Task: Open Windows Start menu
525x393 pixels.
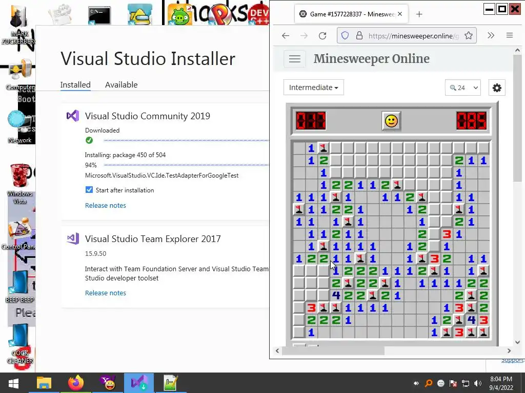Action: tap(13, 383)
